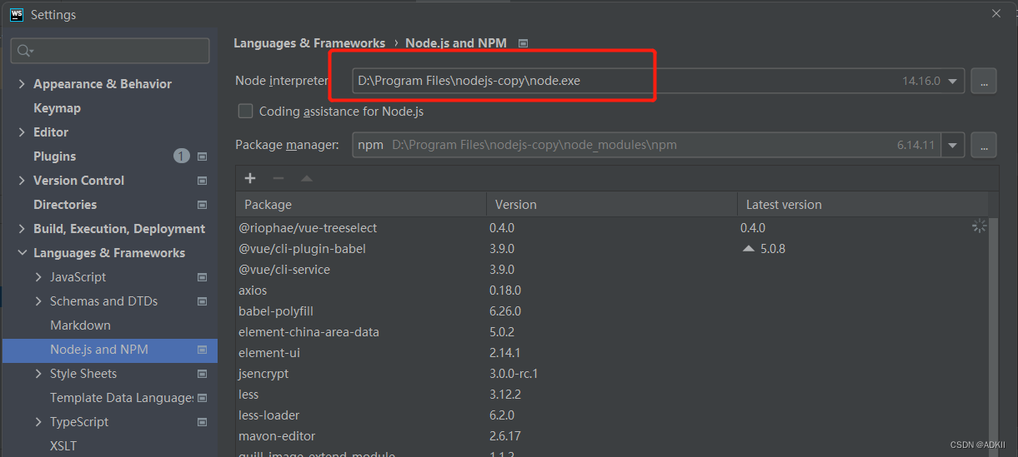Select the axios package row

(612, 291)
